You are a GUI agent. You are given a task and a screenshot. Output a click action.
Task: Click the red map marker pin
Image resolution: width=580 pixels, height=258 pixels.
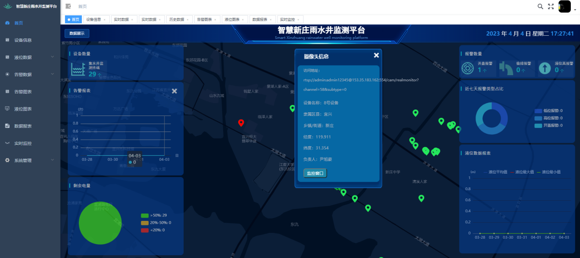click(x=241, y=122)
